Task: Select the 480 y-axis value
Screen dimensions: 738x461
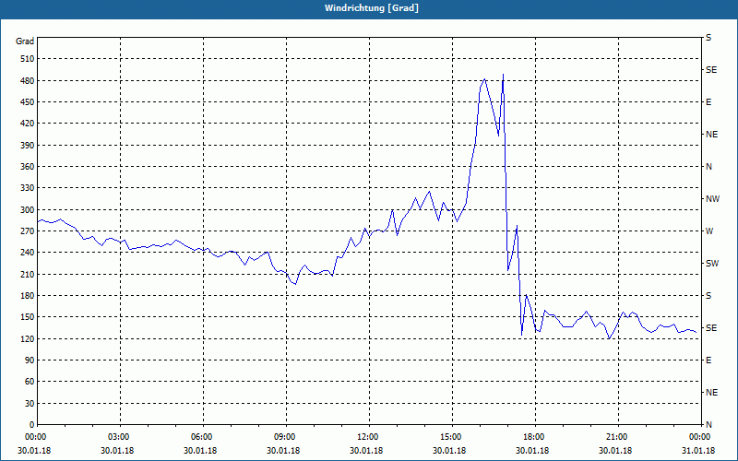Action: tap(28, 81)
